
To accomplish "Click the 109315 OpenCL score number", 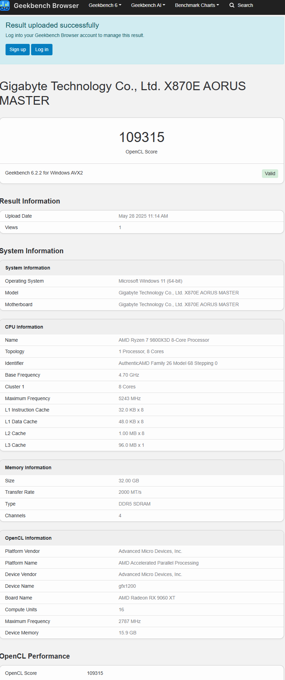I will coord(141,137).
